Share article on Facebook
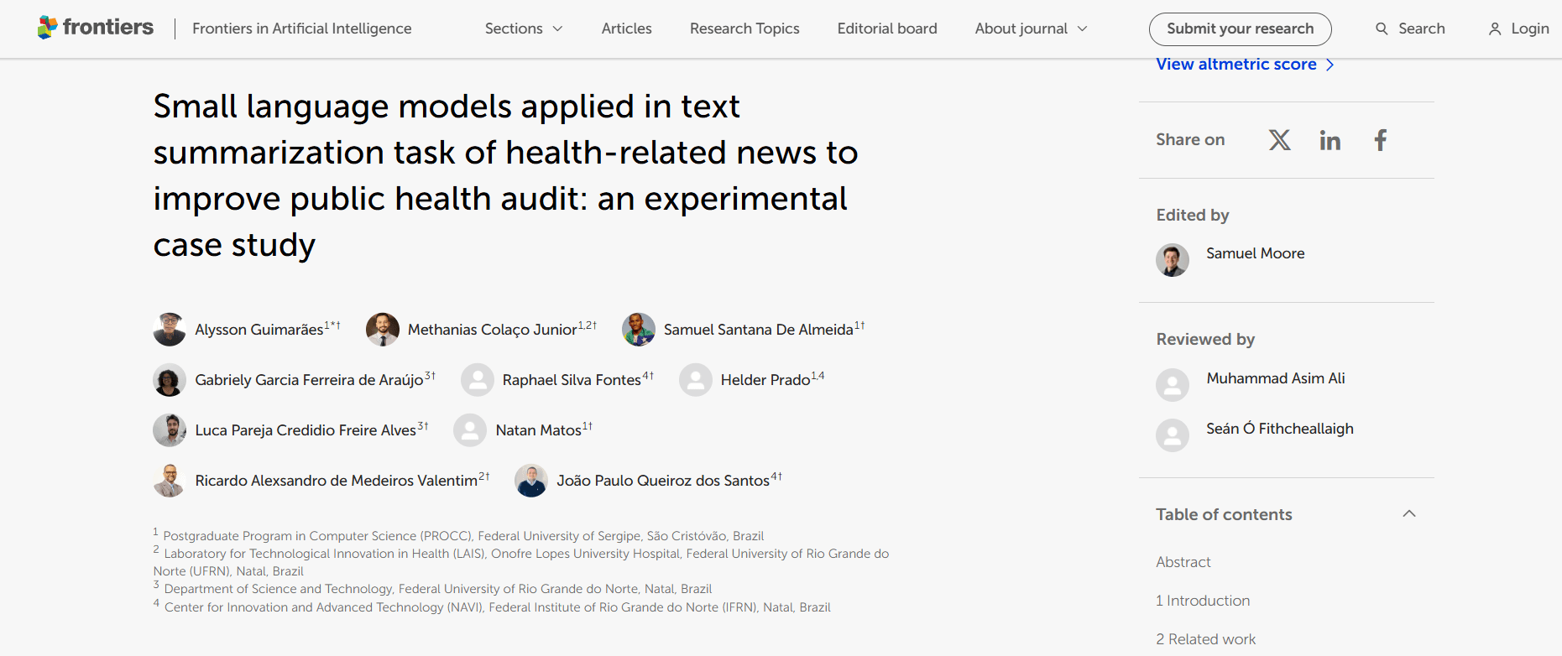1562x656 pixels. [x=1380, y=140]
